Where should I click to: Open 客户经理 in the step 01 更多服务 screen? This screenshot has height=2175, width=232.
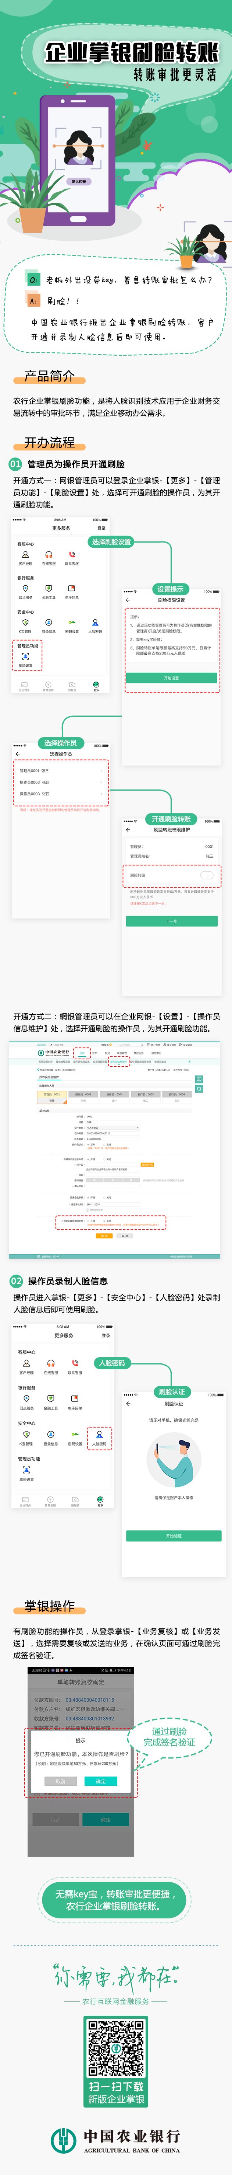click(x=25, y=558)
